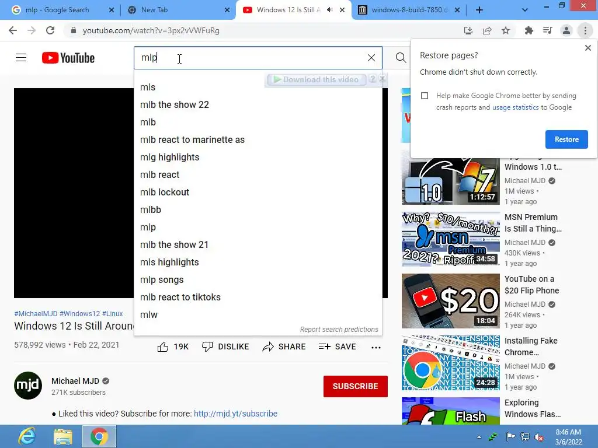Open Chrome's three-dot menu
598x448 pixels.
click(x=585, y=30)
